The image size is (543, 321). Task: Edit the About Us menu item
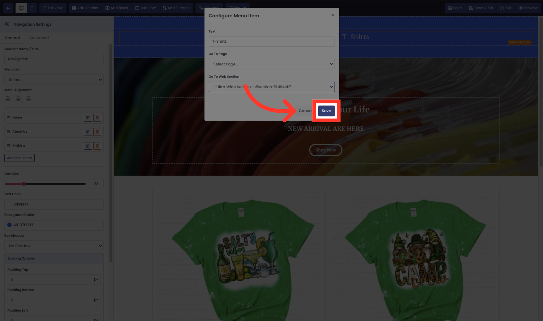[x=88, y=132]
